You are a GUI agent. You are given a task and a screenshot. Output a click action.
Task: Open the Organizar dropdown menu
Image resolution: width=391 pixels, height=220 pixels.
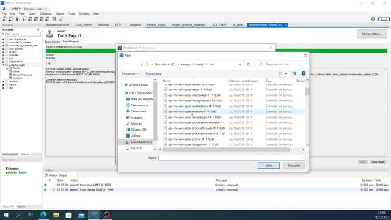pyautogui.click(x=130, y=73)
